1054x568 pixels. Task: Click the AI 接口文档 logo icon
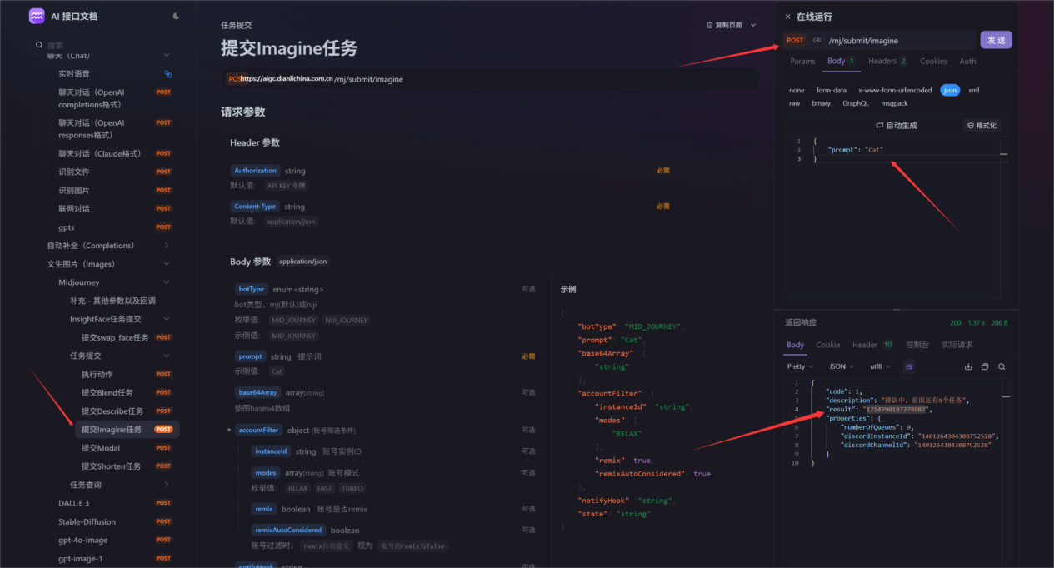pyautogui.click(x=37, y=16)
